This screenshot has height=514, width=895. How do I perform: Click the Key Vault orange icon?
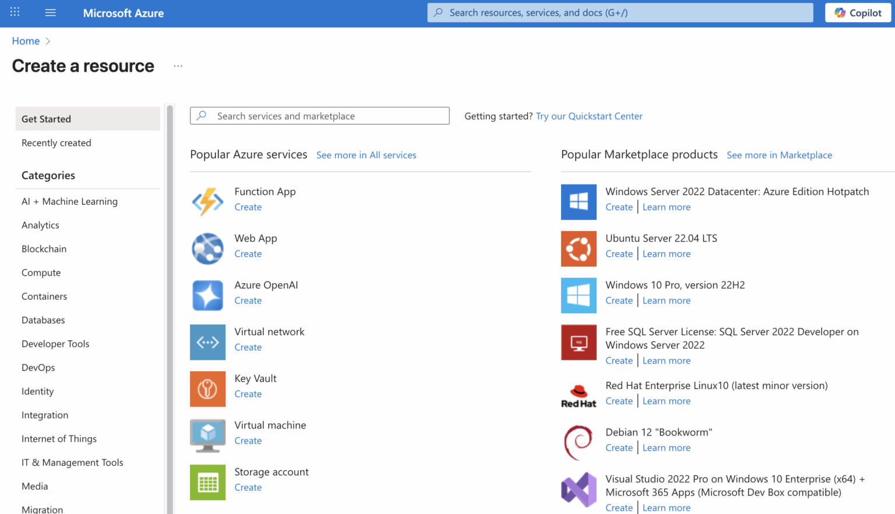tap(207, 389)
